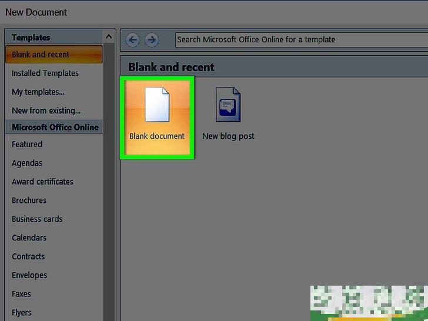The image size is (428, 321).
Task: Open My templates... option
Action: (x=38, y=92)
